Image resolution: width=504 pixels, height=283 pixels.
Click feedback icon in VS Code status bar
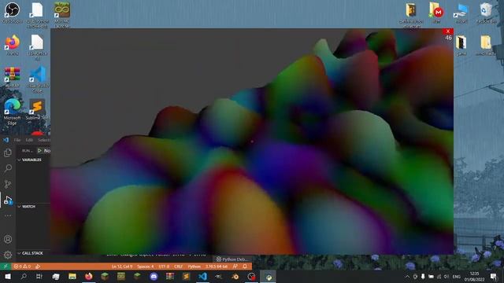coord(235,266)
